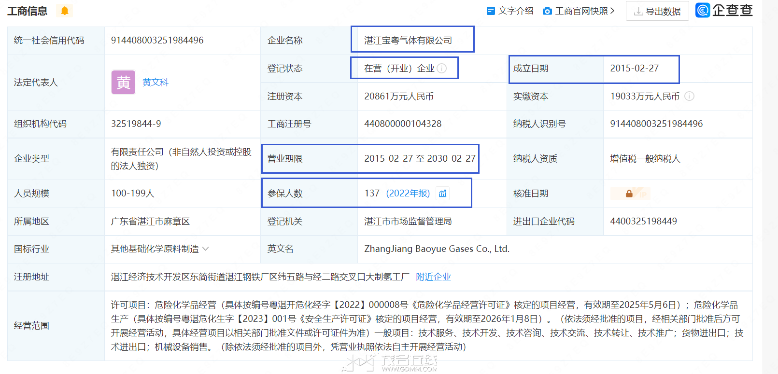Select enterprise type 有限责任公司 text
Screen dimensions: 778x374
click(x=181, y=159)
